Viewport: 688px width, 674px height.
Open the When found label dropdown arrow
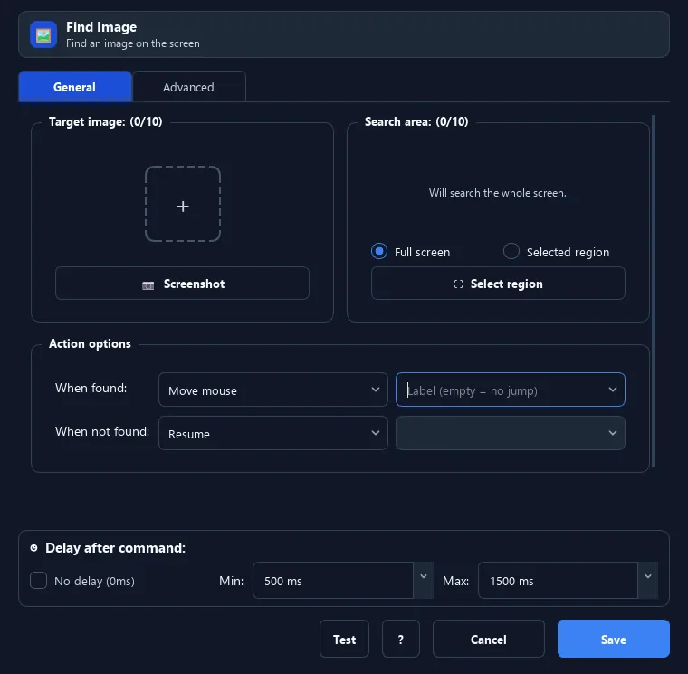tap(613, 390)
